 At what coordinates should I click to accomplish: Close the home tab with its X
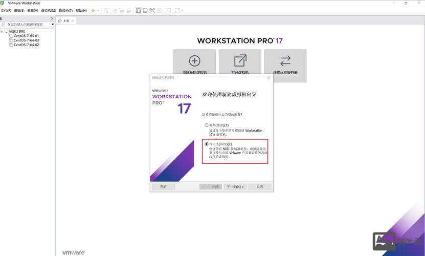tap(73, 20)
